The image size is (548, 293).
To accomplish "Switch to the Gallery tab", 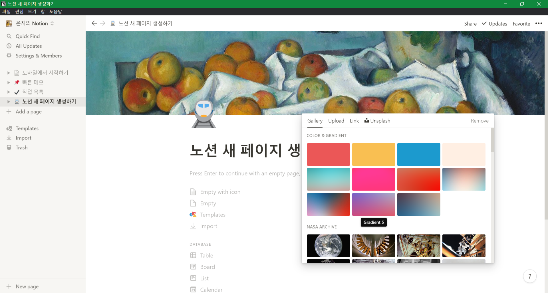I will (x=315, y=121).
